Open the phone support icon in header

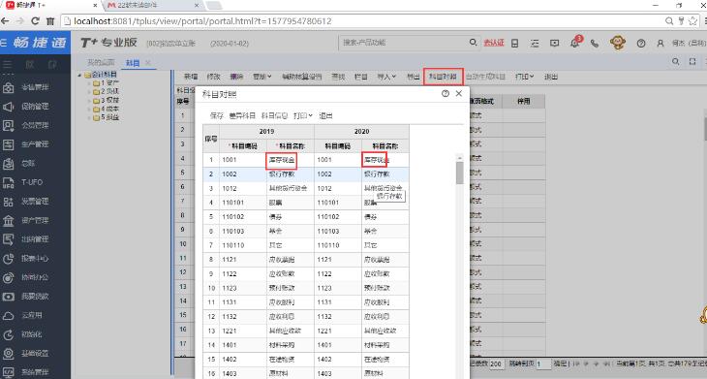(595, 44)
